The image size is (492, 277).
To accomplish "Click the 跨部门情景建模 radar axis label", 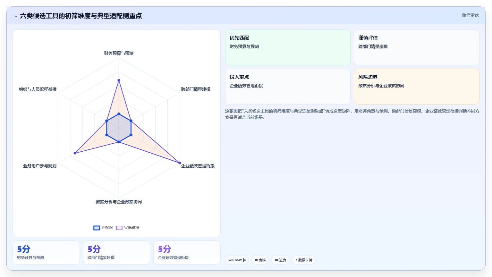I will click(196, 89).
